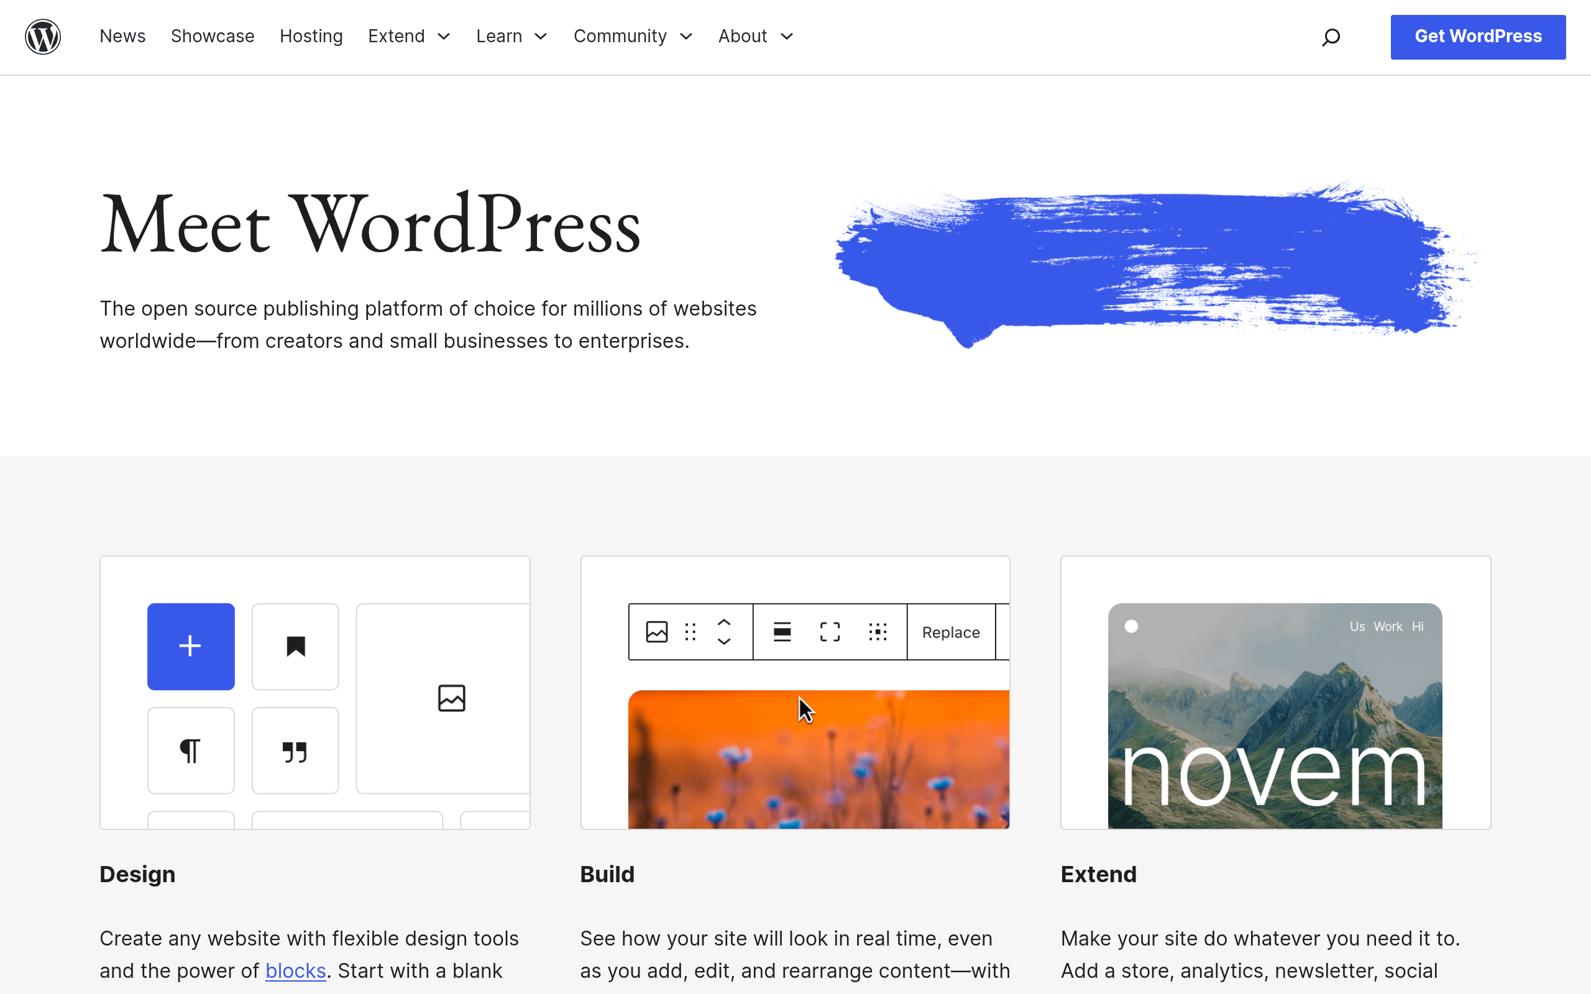Open the News menu item
The height and width of the screenshot is (994, 1591).
click(122, 37)
